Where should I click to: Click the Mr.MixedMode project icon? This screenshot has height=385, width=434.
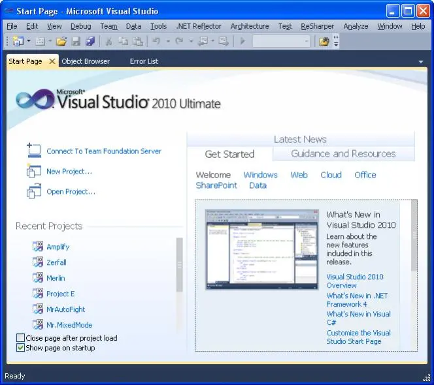click(38, 324)
